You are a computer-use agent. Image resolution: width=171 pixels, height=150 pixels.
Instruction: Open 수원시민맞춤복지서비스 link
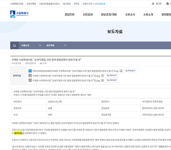[49, 4]
